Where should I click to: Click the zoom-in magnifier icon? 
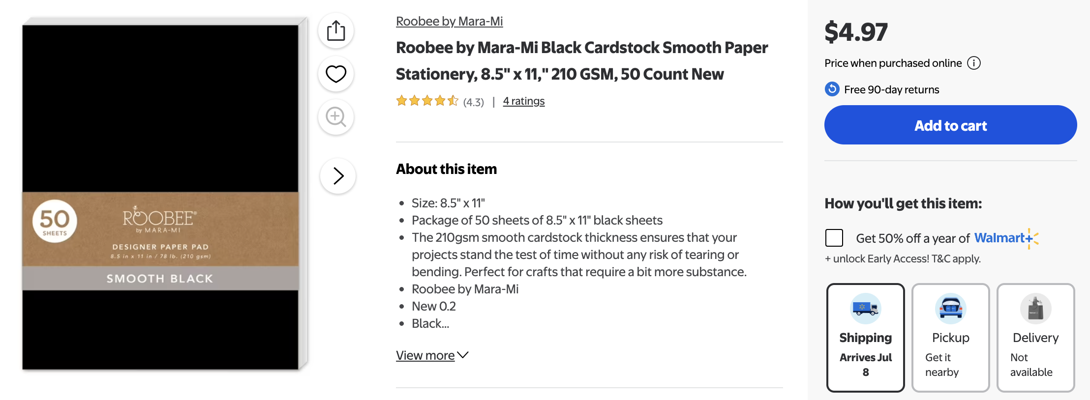(336, 117)
